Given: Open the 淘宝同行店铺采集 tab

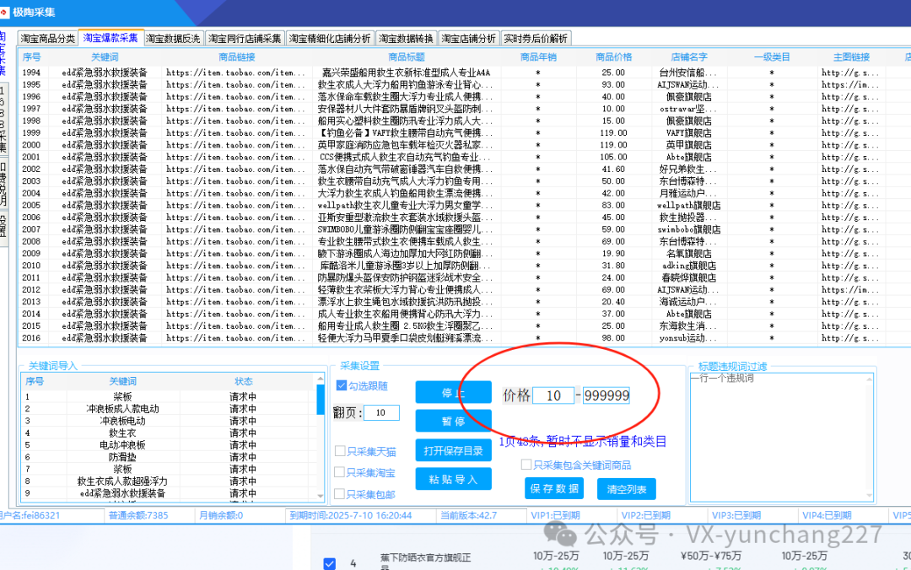Looking at the screenshot, I should (x=245, y=37).
